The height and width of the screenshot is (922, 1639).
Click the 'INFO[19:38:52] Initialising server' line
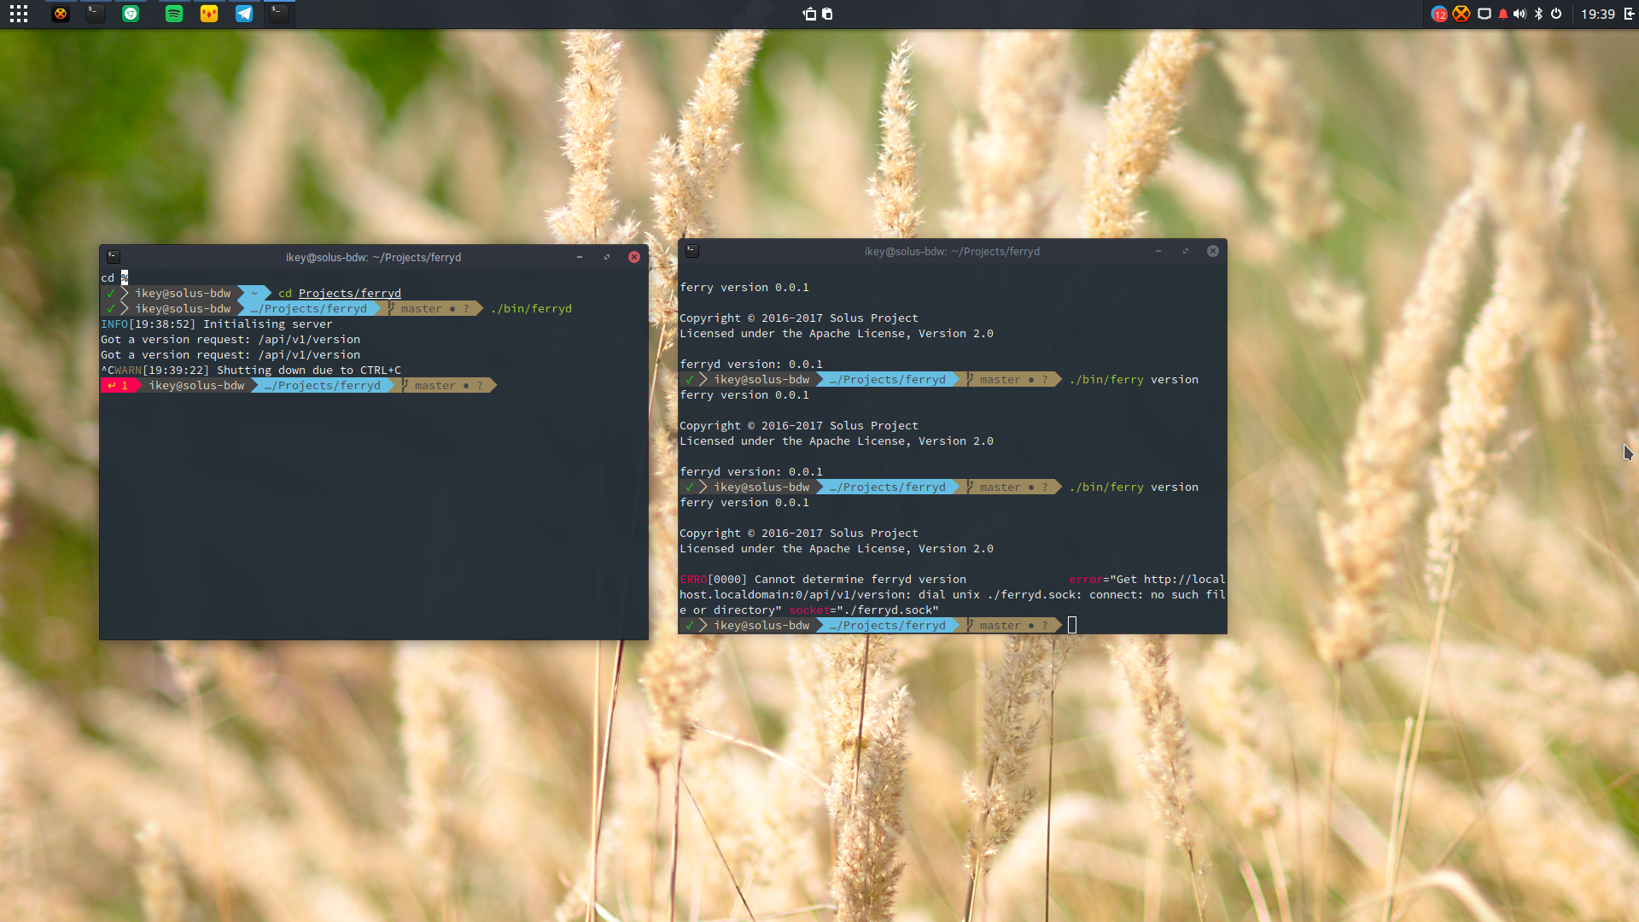pos(217,324)
